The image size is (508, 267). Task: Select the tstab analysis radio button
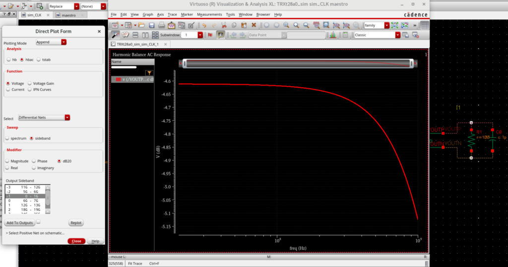[x=39, y=59]
